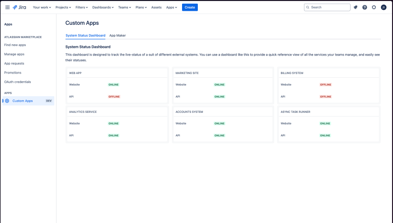Click the user profile avatar
The height and width of the screenshot is (223, 393).
point(384,7)
